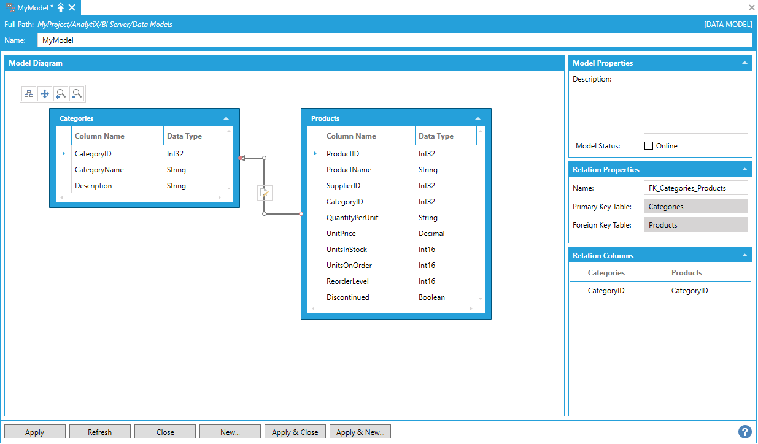
Task: Click the relation arrowhead at the Categories table
Action: click(241, 158)
